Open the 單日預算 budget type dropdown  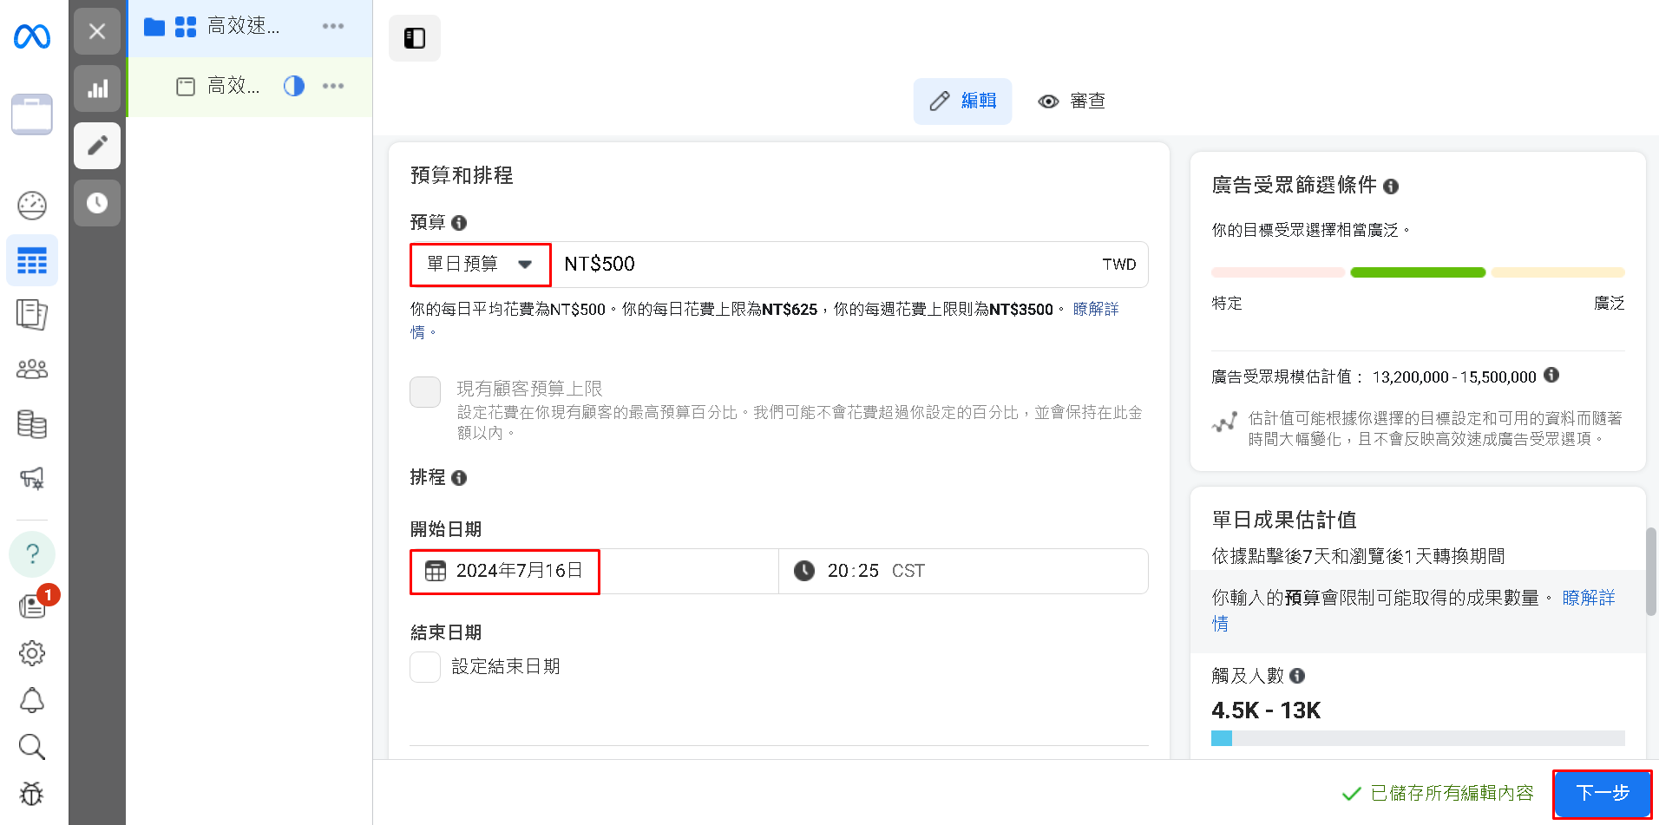pos(480,265)
